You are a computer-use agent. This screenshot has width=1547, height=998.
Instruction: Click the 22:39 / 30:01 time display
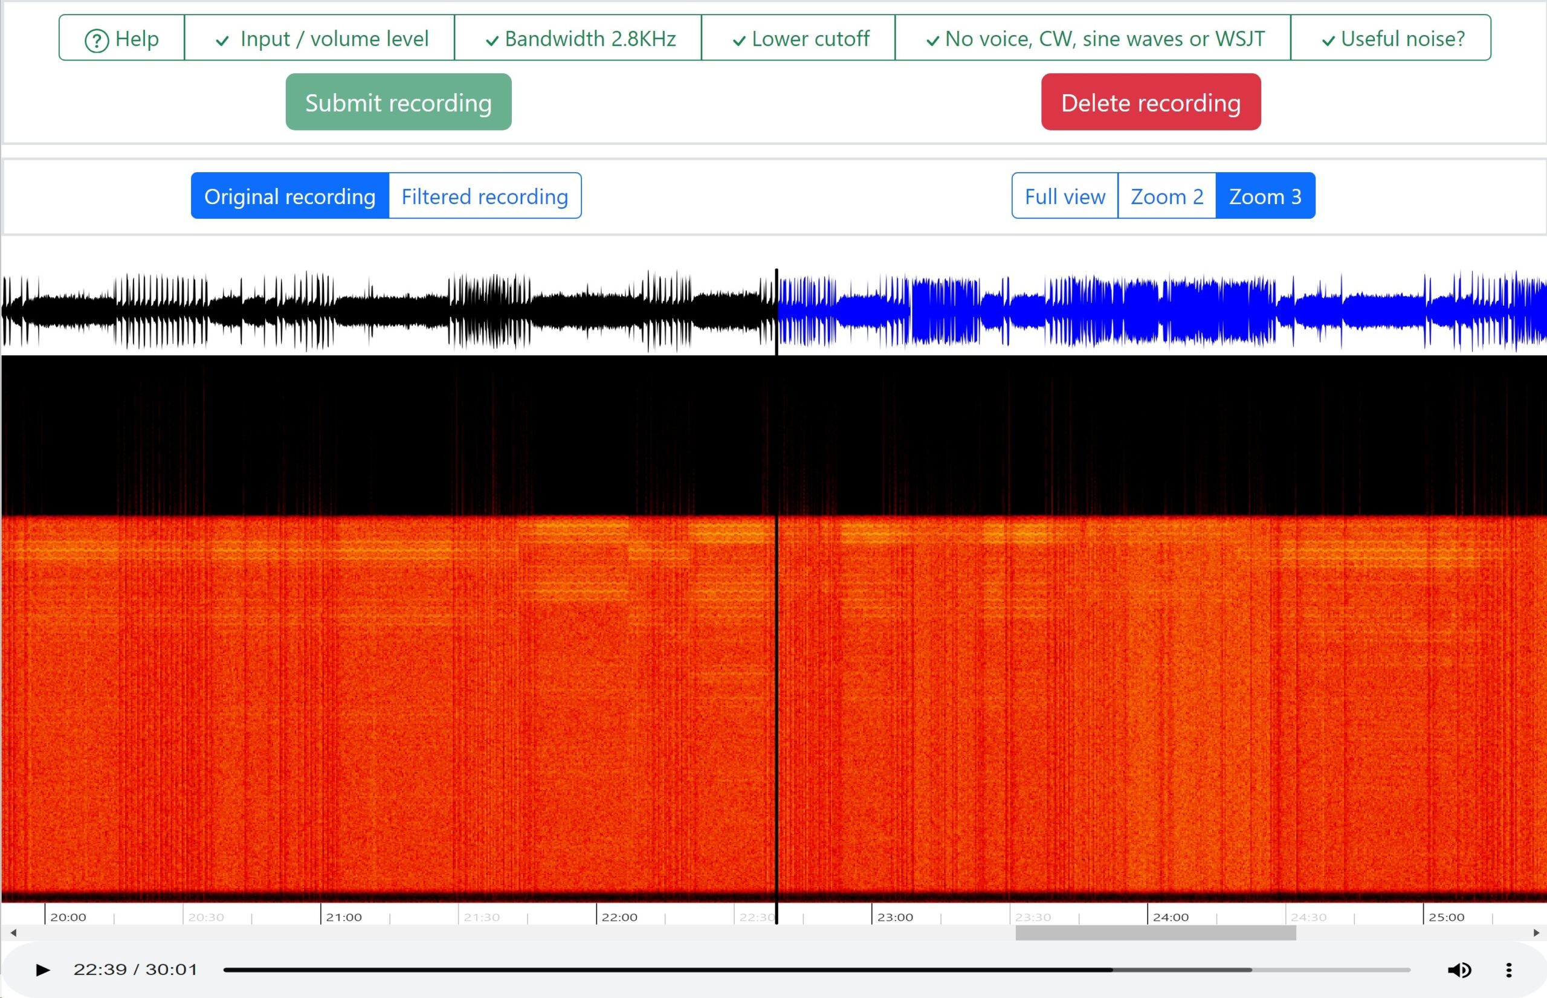[x=135, y=970]
